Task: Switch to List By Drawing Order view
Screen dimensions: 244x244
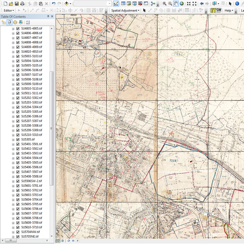Action: (x=4, y=22)
